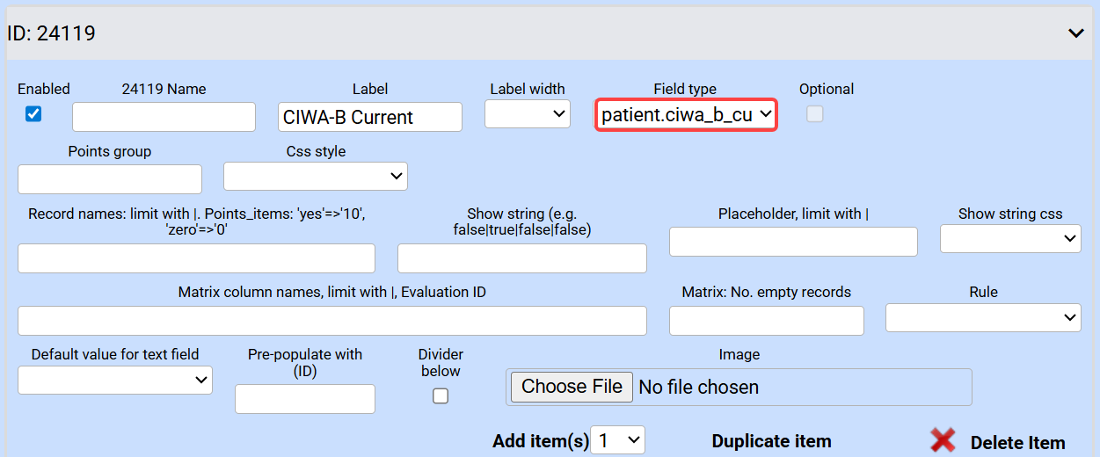Open the Field type dropdown
The image size is (1100, 457).
pyautogui.click(x=686, y=114)
